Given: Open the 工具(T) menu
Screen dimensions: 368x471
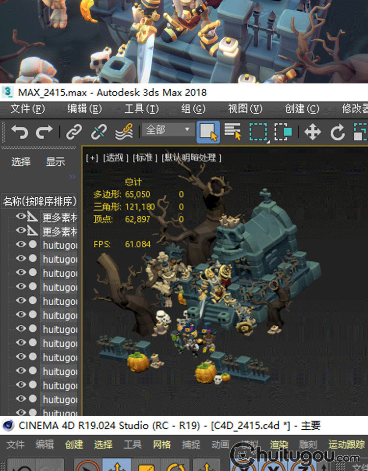Looking at the screenshot, I should tap(141, 109).
